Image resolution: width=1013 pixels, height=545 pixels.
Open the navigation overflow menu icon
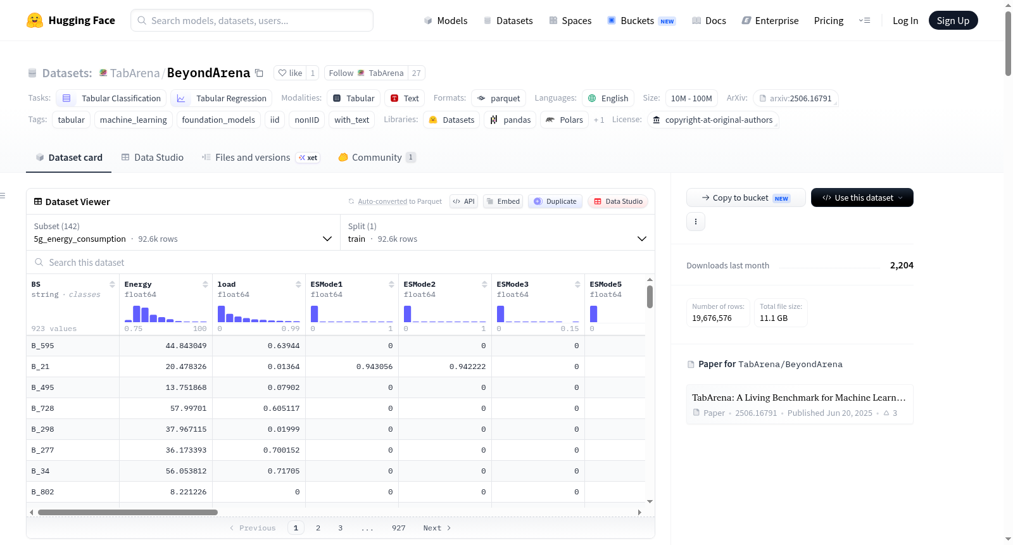(x=864, y=20)
